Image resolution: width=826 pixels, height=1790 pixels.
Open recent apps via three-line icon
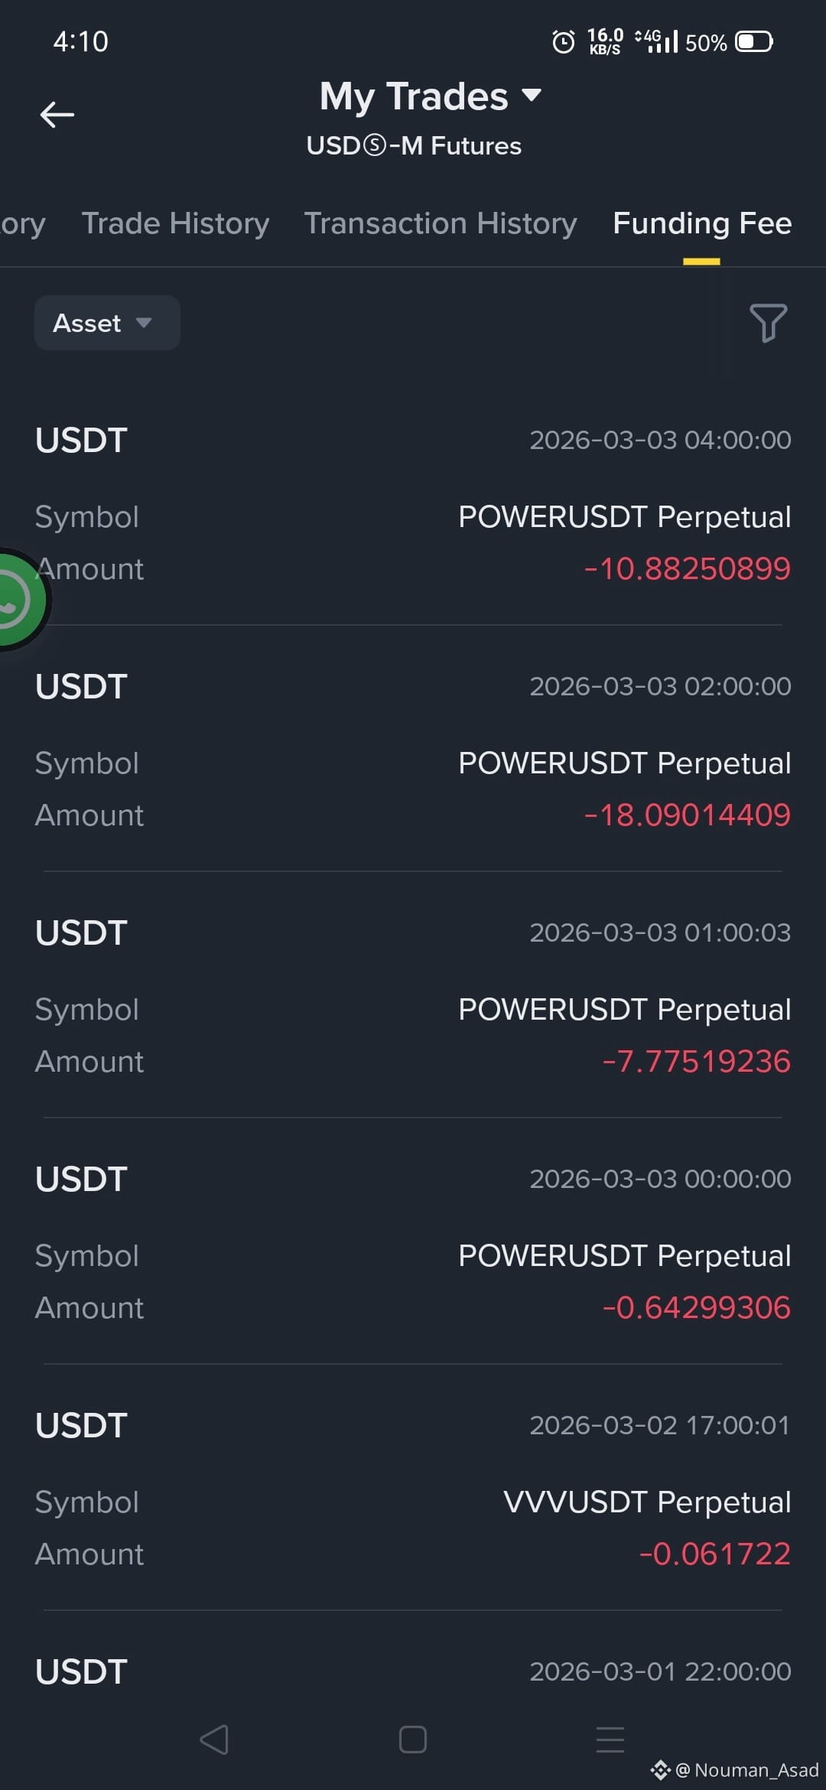[x=610, y=1740]
